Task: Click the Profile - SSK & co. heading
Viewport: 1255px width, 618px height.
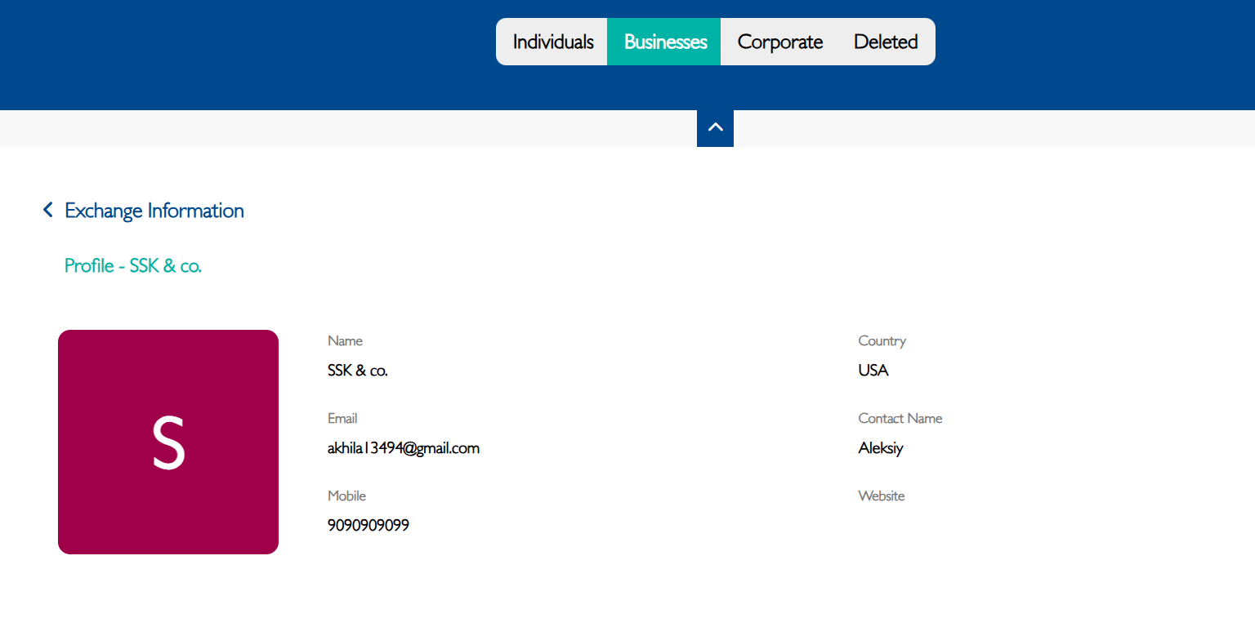Action: pos(133,265)
